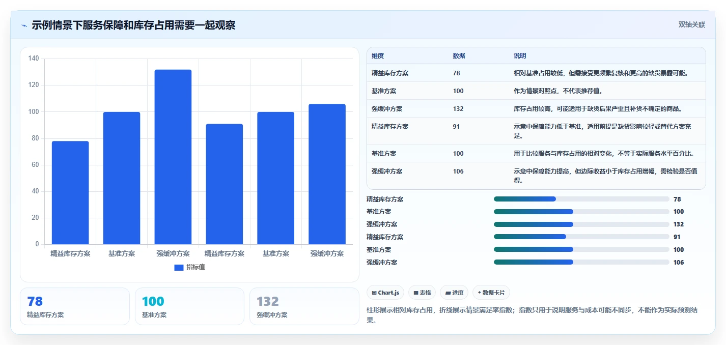Click the lightning icon beside the panel title
The image size is (726, 345).
(x=24, y=25)
